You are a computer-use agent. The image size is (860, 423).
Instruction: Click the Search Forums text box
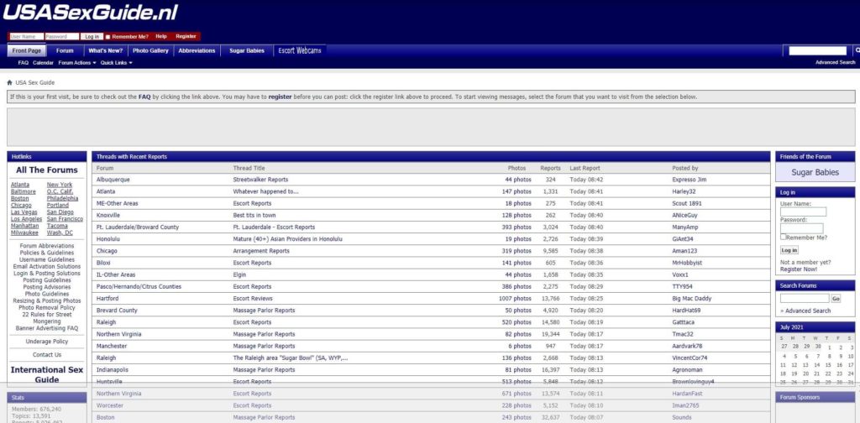[x=805, y=299]
